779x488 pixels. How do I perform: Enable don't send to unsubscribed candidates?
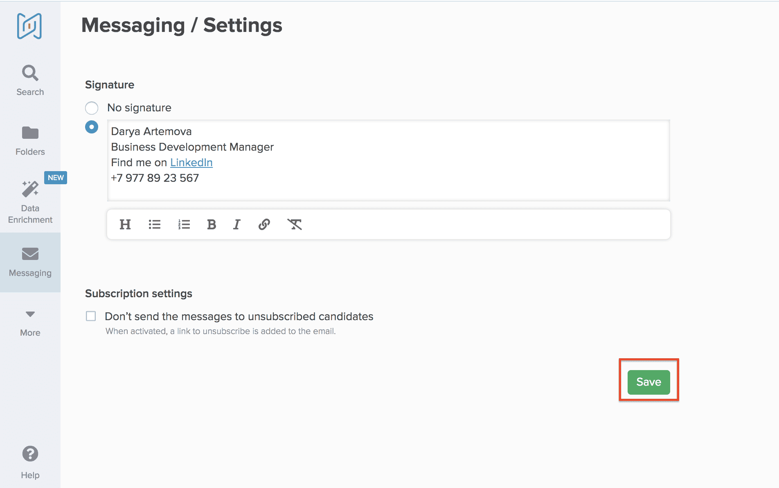[x=91, y=316]
